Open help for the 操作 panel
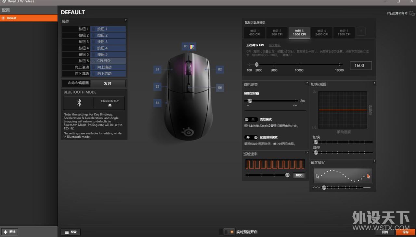416x237 pixels. click(126, 20)
